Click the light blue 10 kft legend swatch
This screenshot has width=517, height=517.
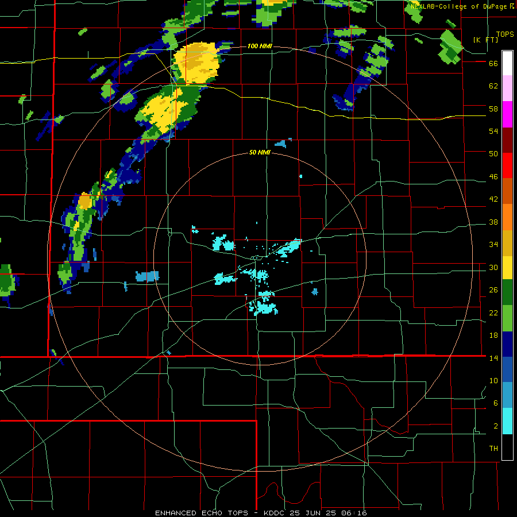click(x=507, y=395)
